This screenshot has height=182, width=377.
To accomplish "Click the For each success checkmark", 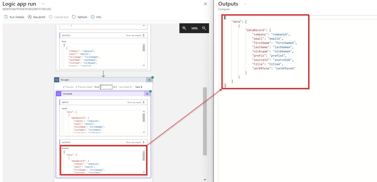I will [152, 77].
